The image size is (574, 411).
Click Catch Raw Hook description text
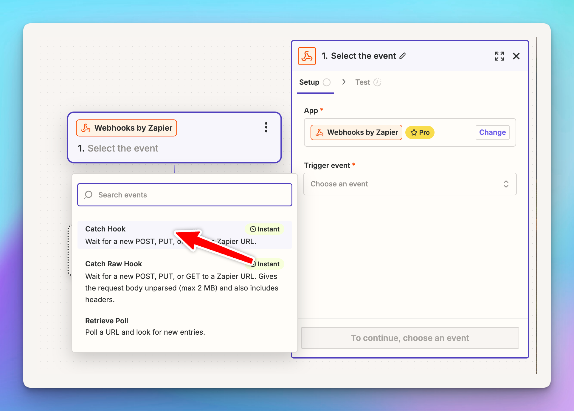pyautogui.click(x=182, y=288)
